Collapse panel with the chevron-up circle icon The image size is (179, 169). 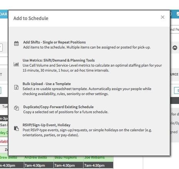175,48
